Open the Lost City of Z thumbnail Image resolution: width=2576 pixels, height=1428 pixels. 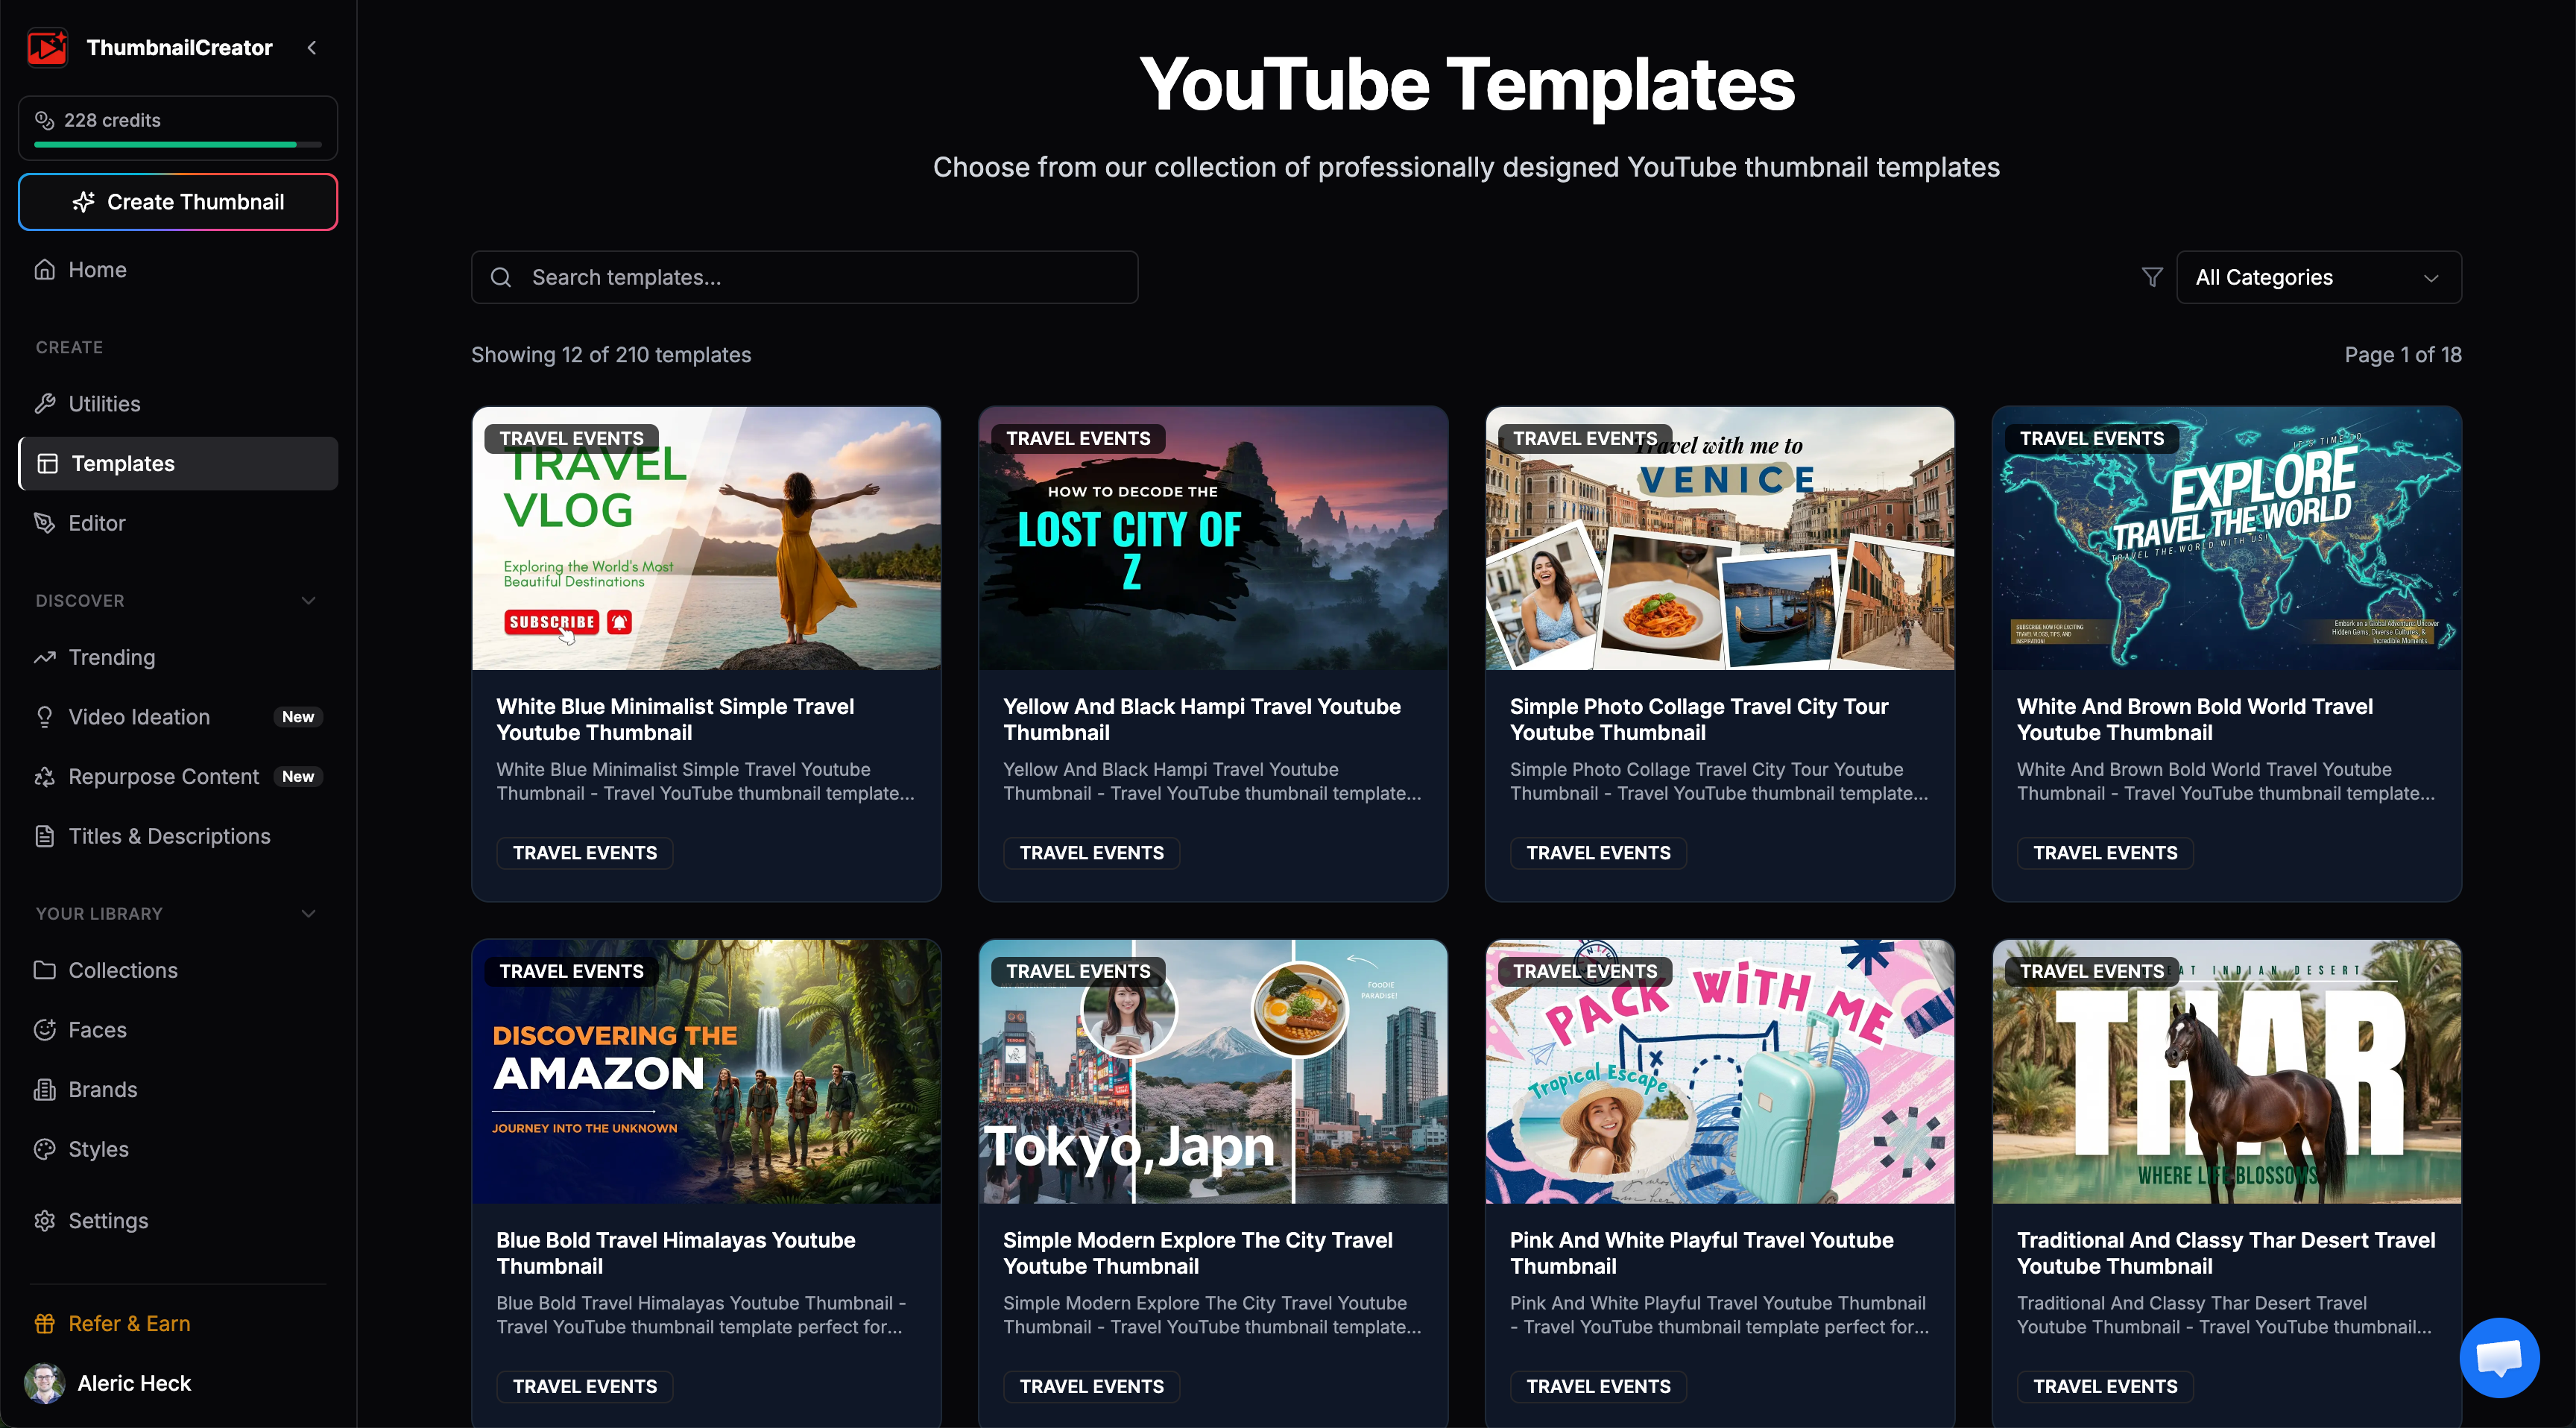(1213, 538)
